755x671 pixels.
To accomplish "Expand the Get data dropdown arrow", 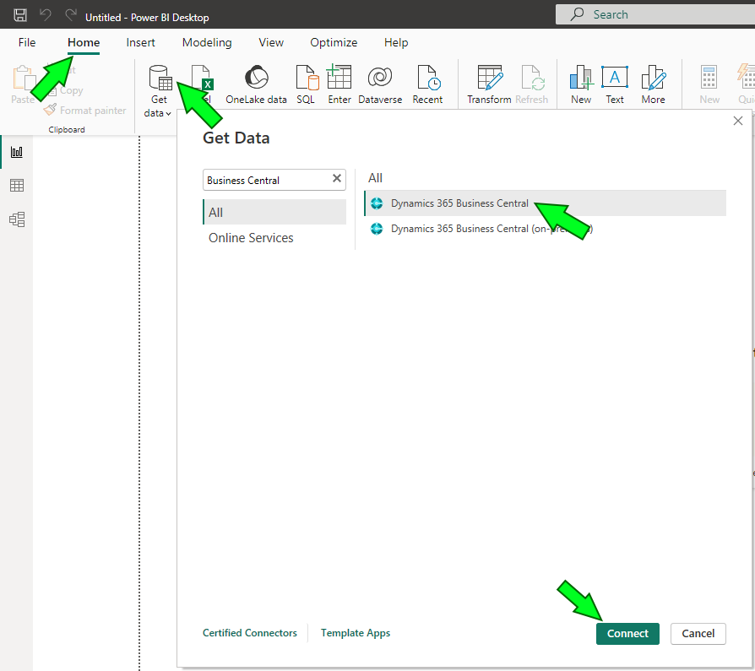I will 168,114.
